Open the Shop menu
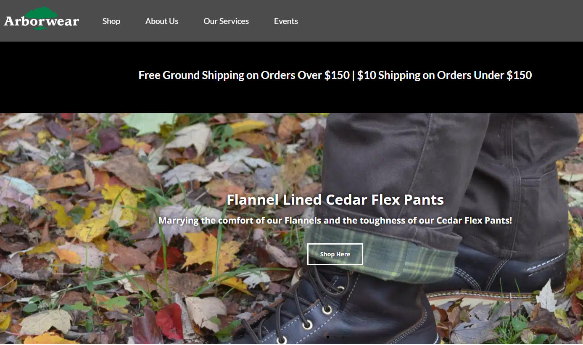 tap(111, 21)
